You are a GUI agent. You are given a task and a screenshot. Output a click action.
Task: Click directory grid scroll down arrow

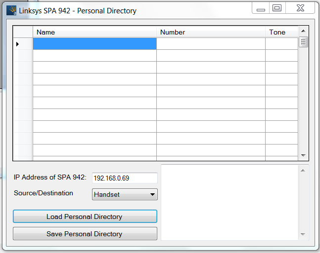tap(303, 155)
